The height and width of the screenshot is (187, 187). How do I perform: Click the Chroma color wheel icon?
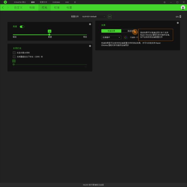pyautogui.click(x=125, y=37)
